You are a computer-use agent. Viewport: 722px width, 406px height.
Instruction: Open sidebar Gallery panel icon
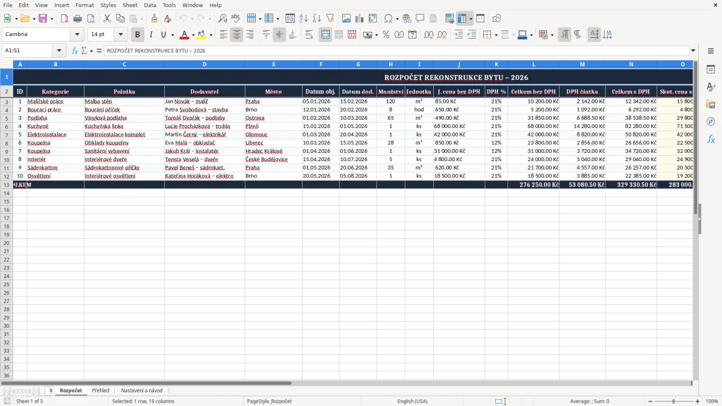[x=711, y=105]
